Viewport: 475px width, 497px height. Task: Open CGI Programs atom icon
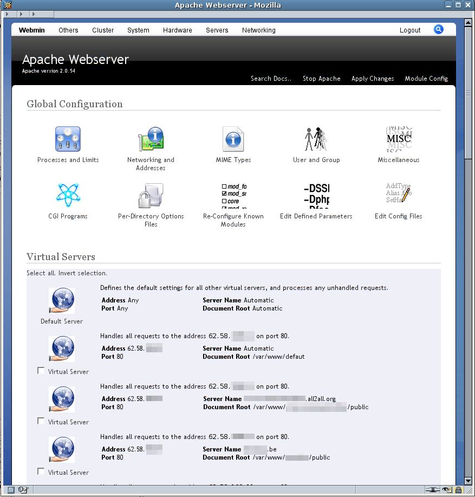68,196
